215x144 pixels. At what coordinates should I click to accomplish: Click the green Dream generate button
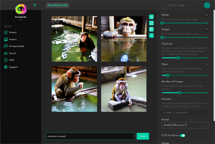coord(143,136)
